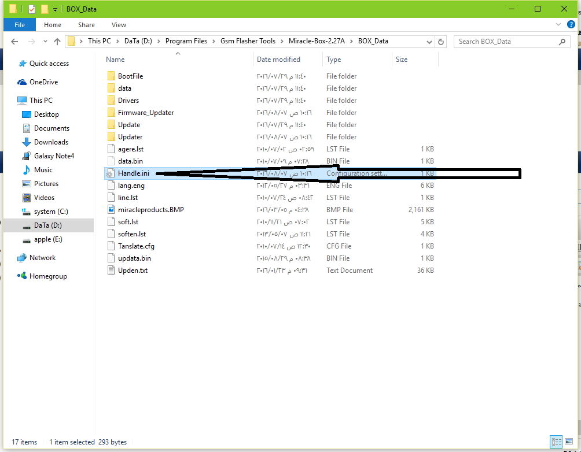Image resolution: width=581 pixels, height=452 pixels.
Task: Click Gsm Flasher Tools breadcrumb segment
Action: [x=248, y=41]
